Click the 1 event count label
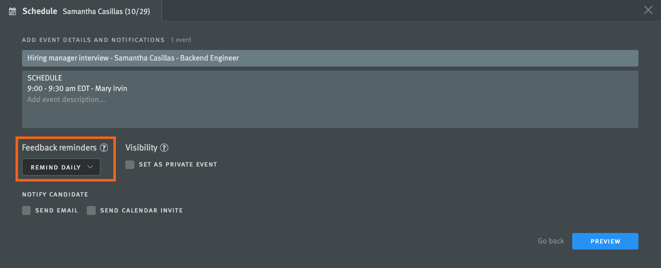661x268 pixels. tap(181, 40)
